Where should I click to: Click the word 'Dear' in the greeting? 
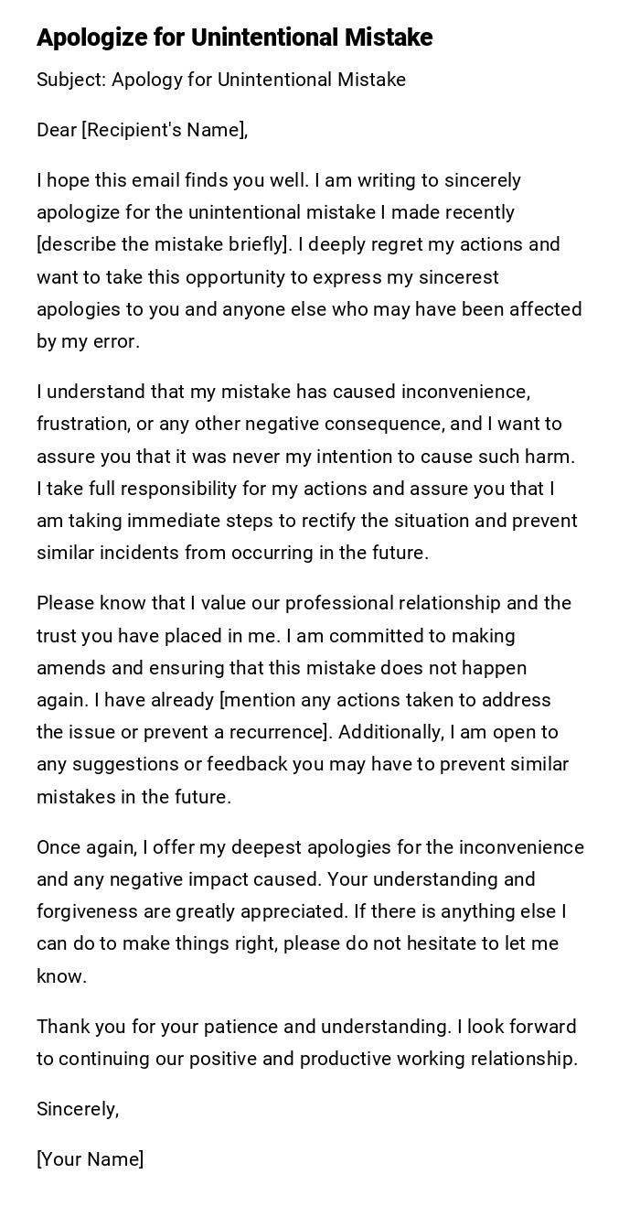click(x=57, y=130)
